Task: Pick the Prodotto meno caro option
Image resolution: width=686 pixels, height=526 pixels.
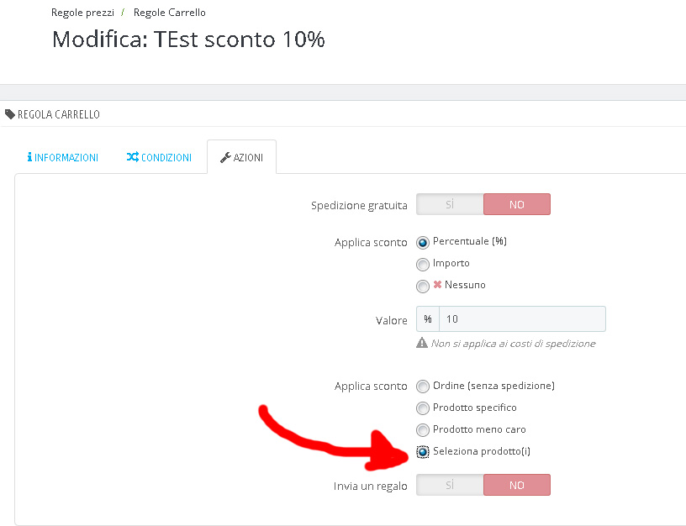Action: (423, 431)
